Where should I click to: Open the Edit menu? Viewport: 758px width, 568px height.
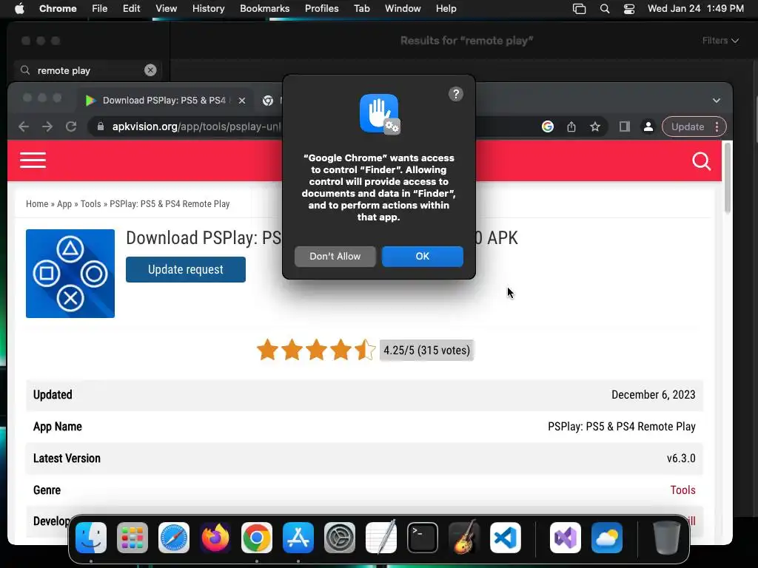(x=131, y=8)
